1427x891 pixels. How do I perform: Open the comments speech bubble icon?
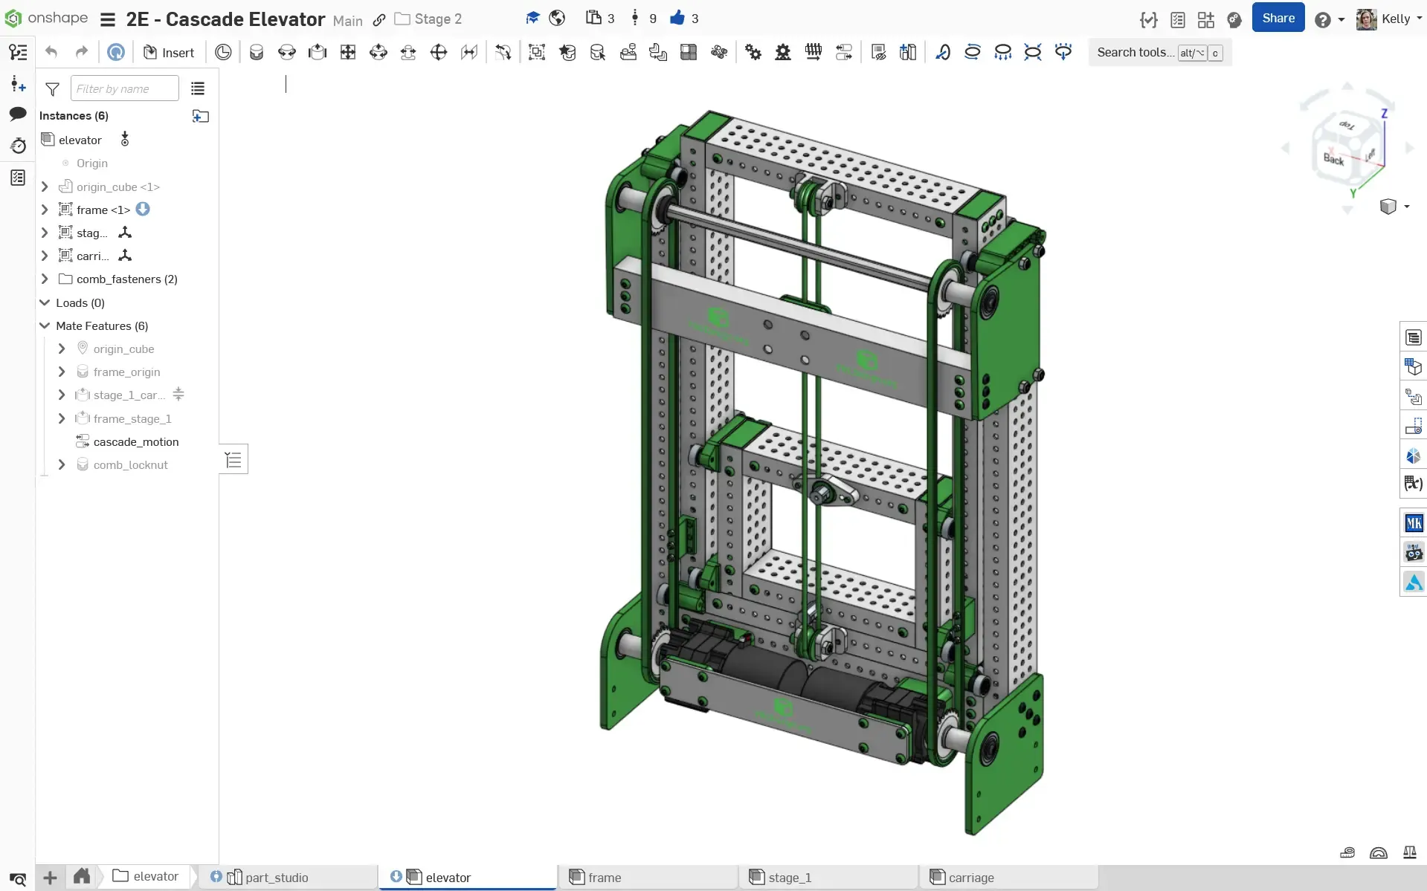18,114
